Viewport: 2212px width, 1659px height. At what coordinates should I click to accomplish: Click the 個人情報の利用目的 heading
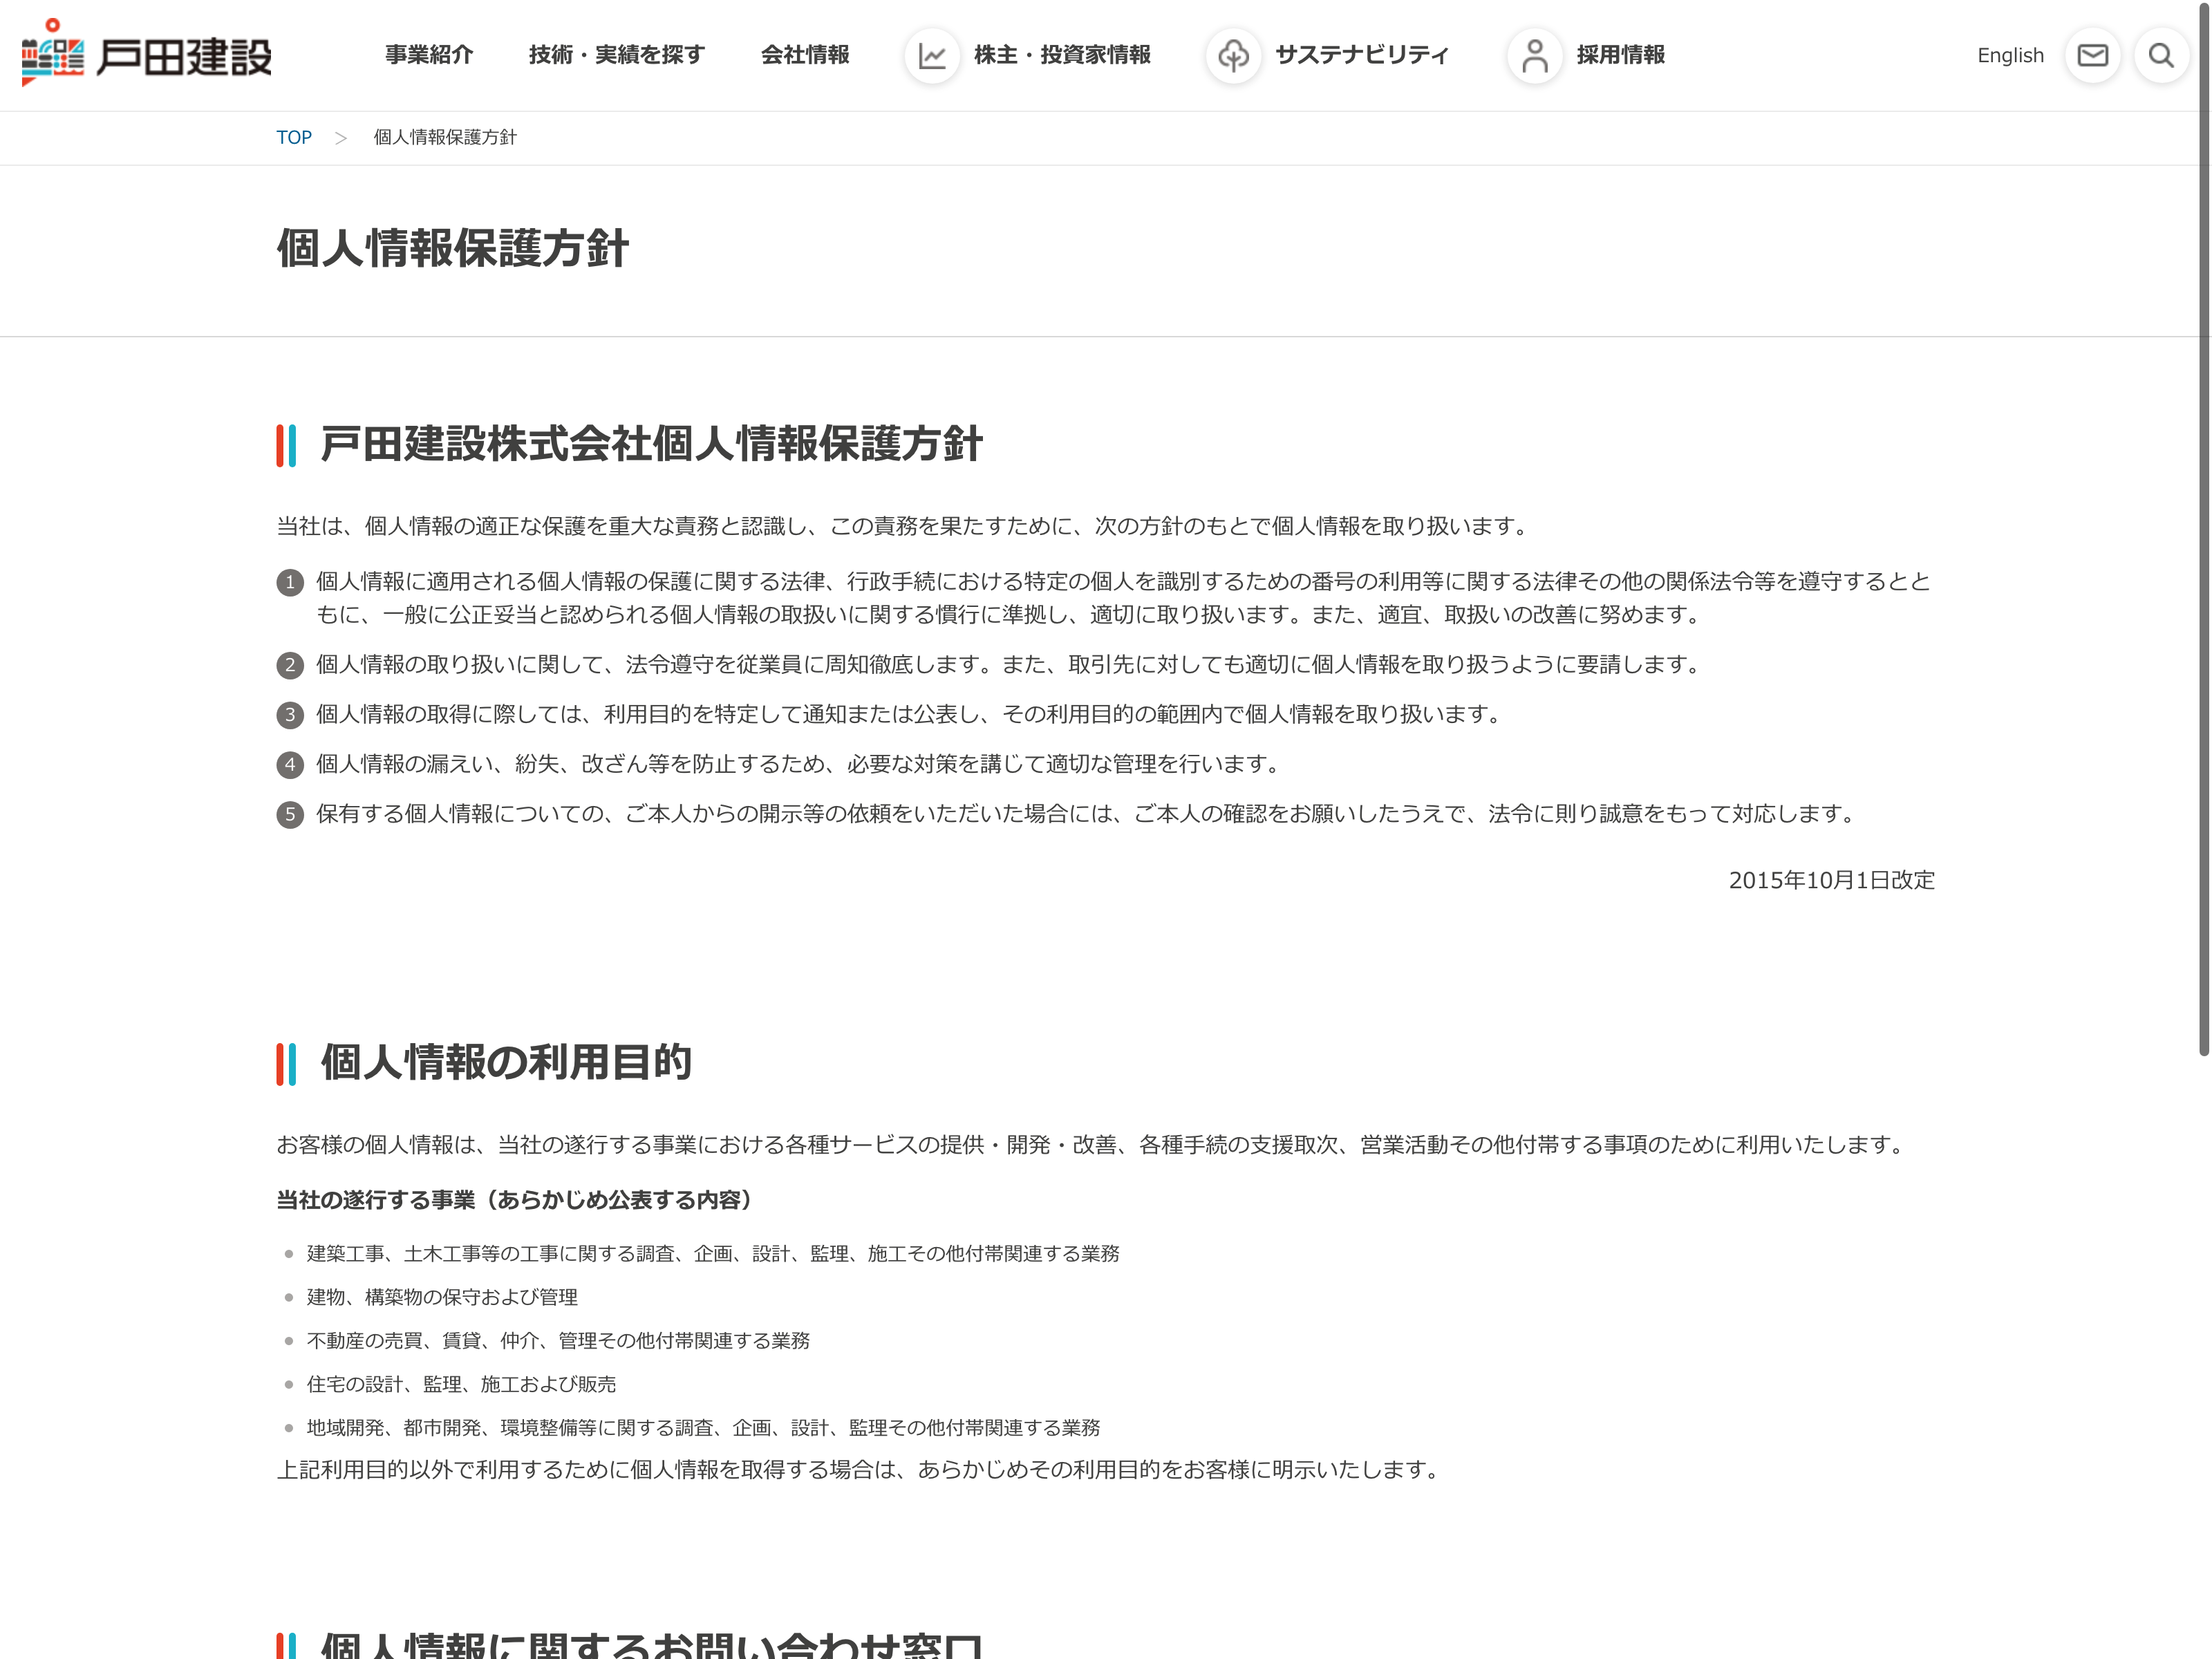pyautogui.click(x=506, y=1062)
